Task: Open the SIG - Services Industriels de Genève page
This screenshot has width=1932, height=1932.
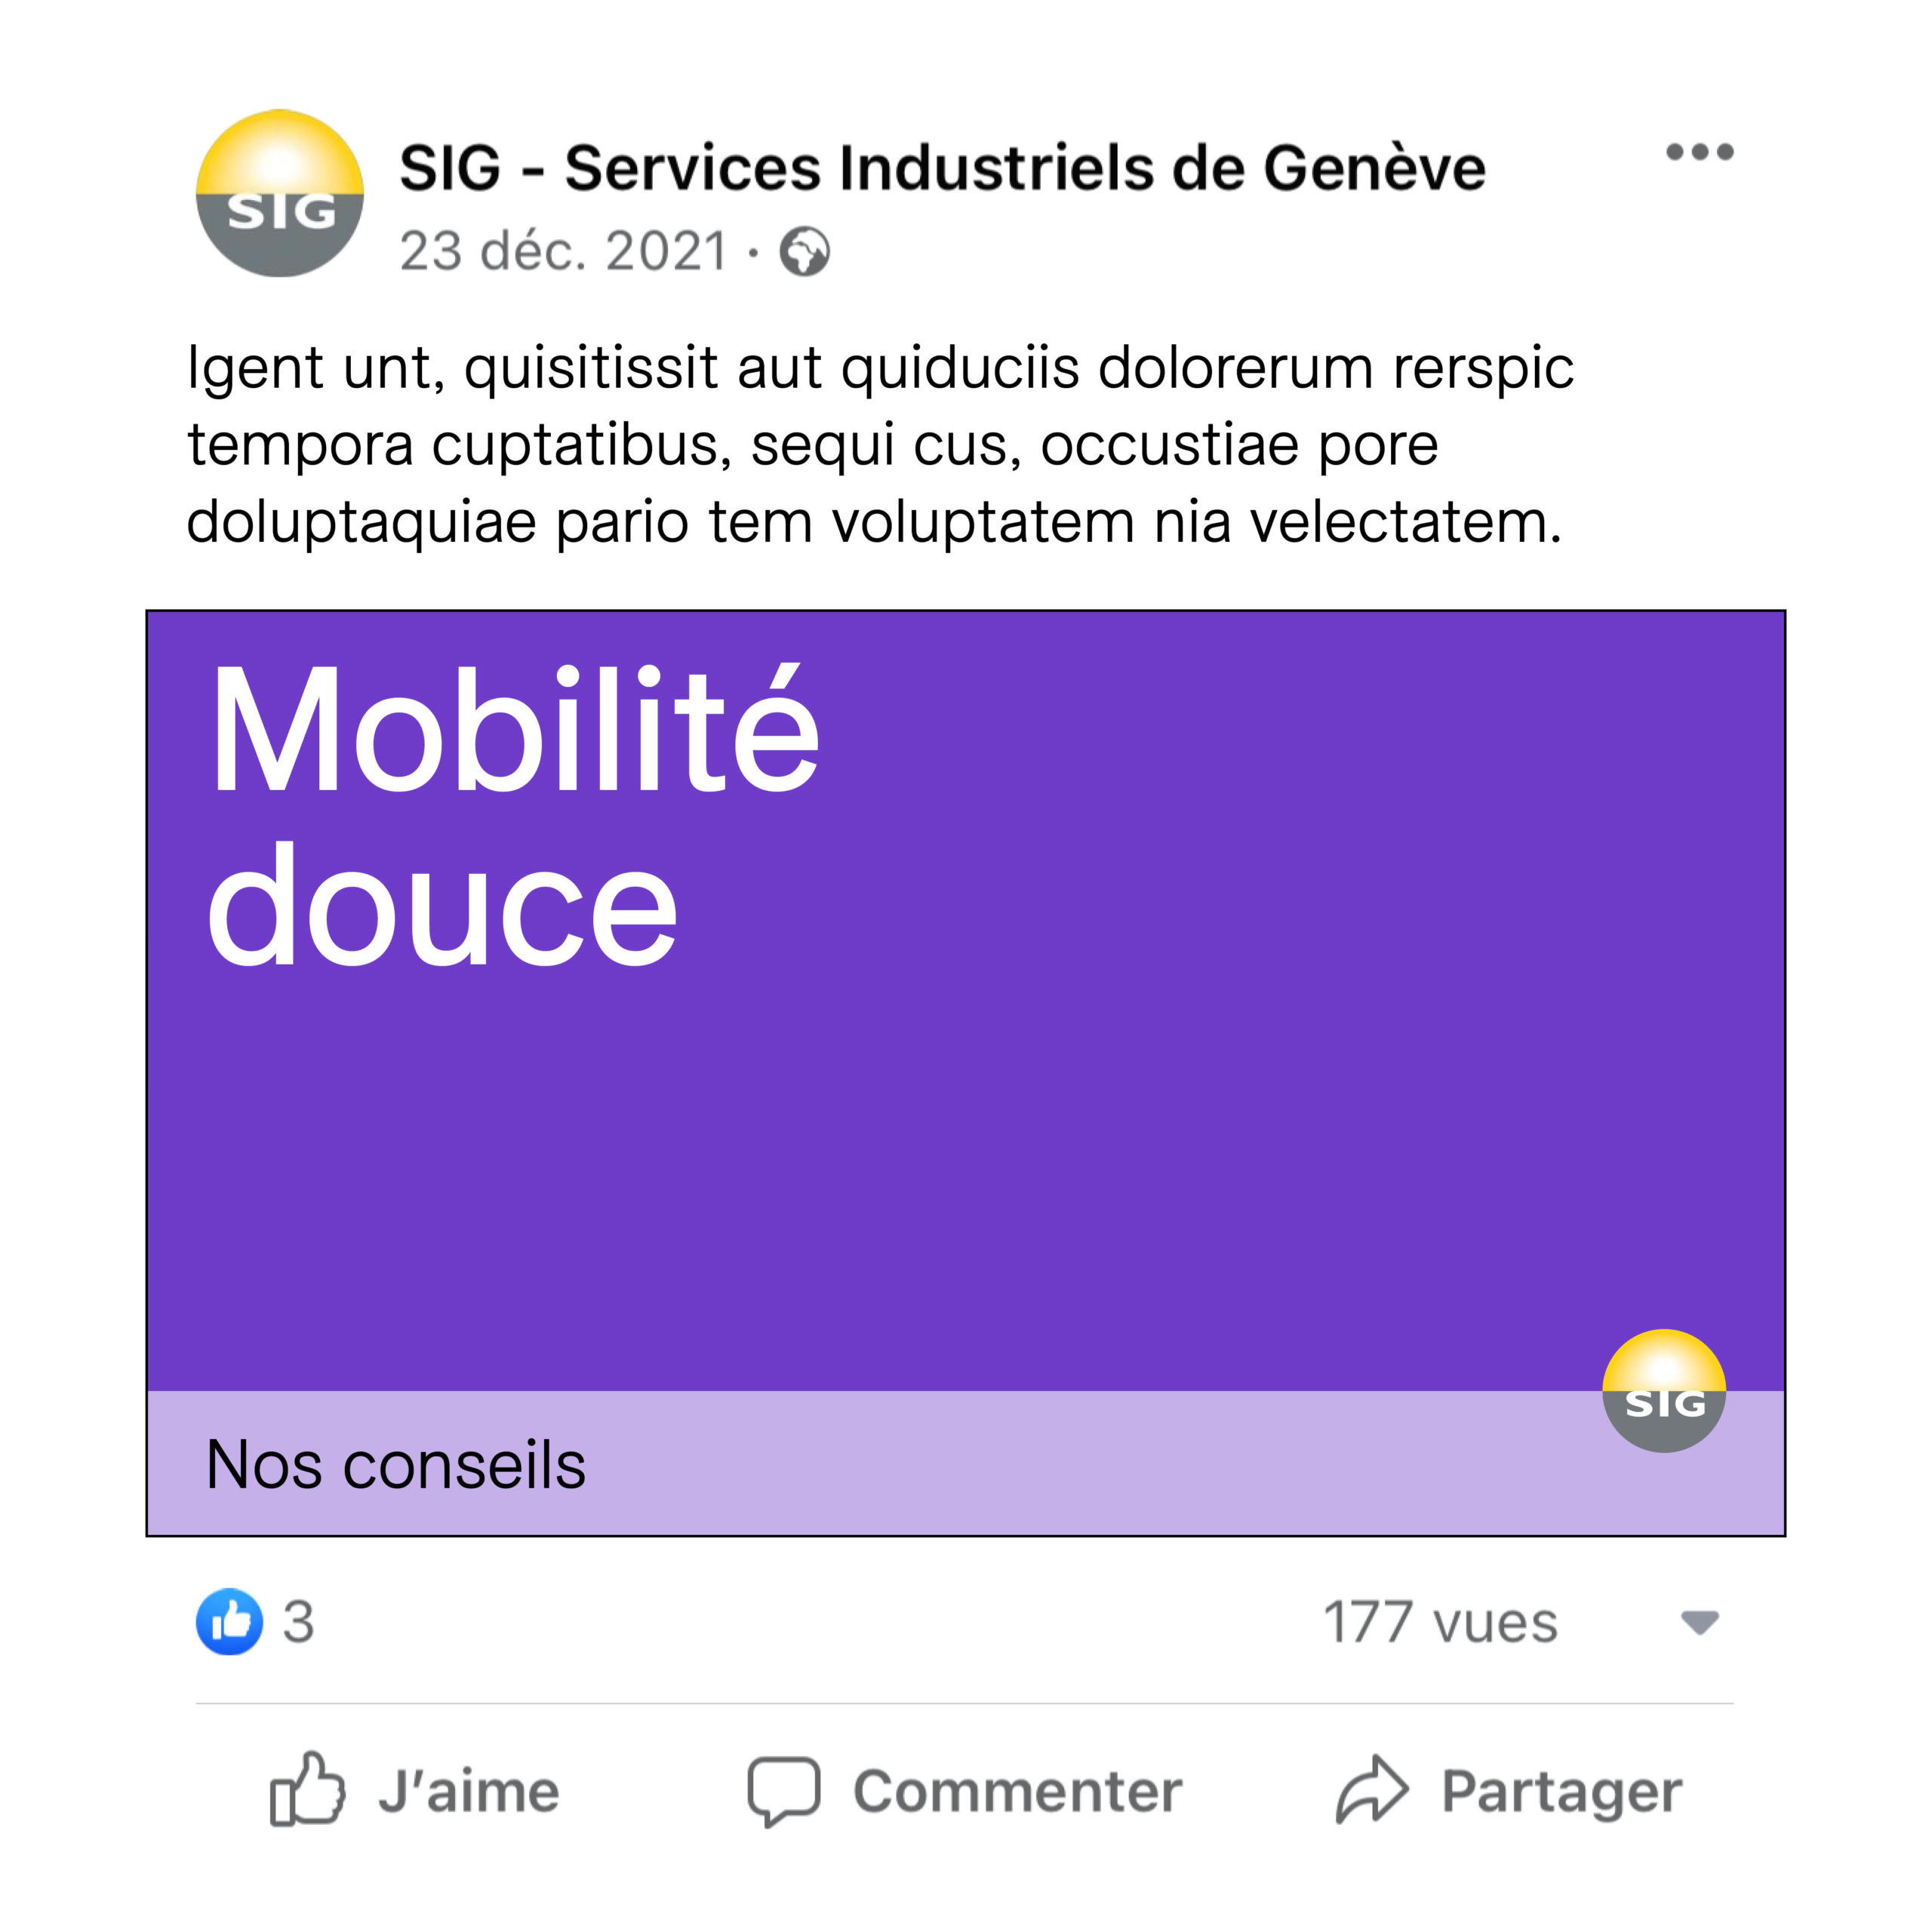Action: click(x=941, y=167)
